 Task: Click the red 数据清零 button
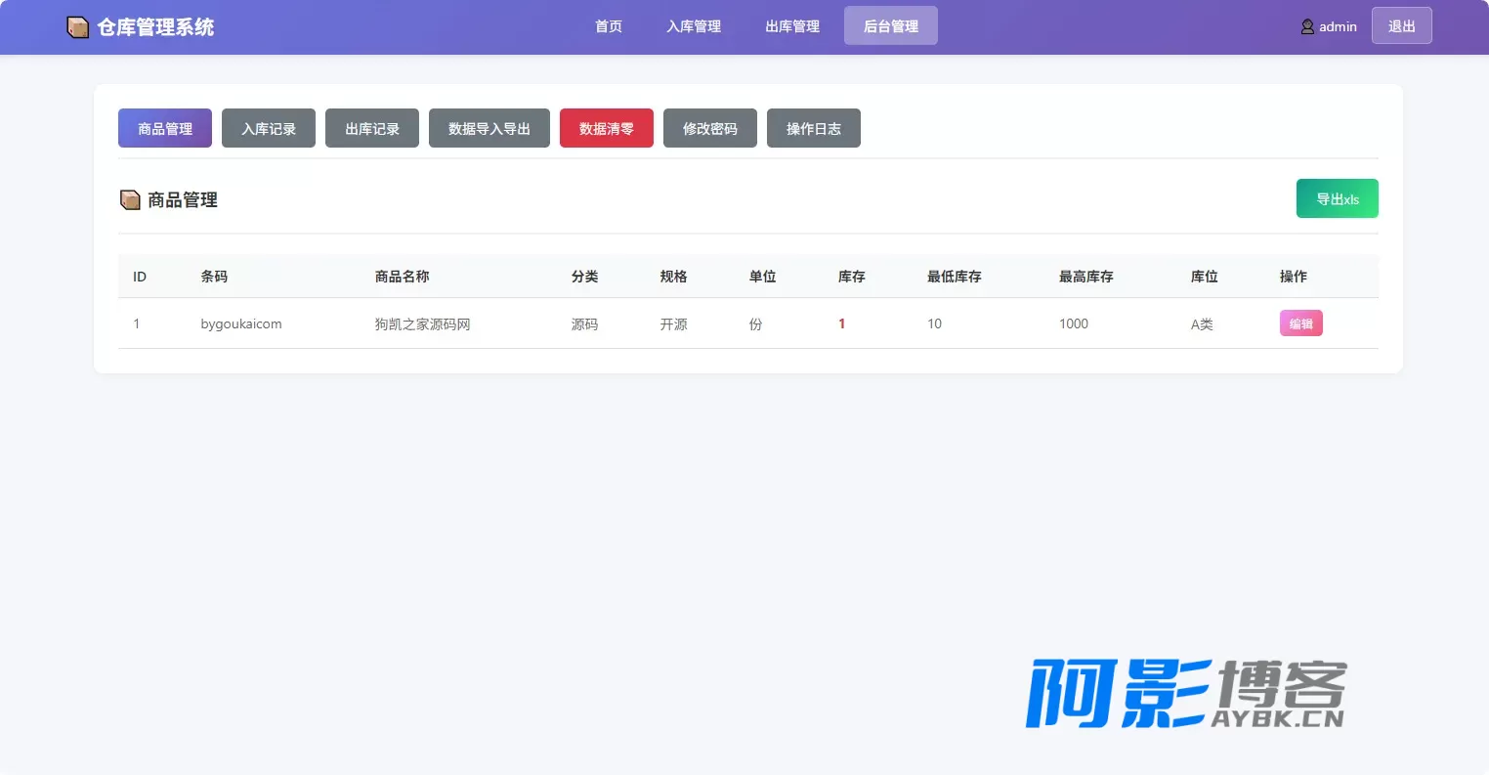coord(607,128)
